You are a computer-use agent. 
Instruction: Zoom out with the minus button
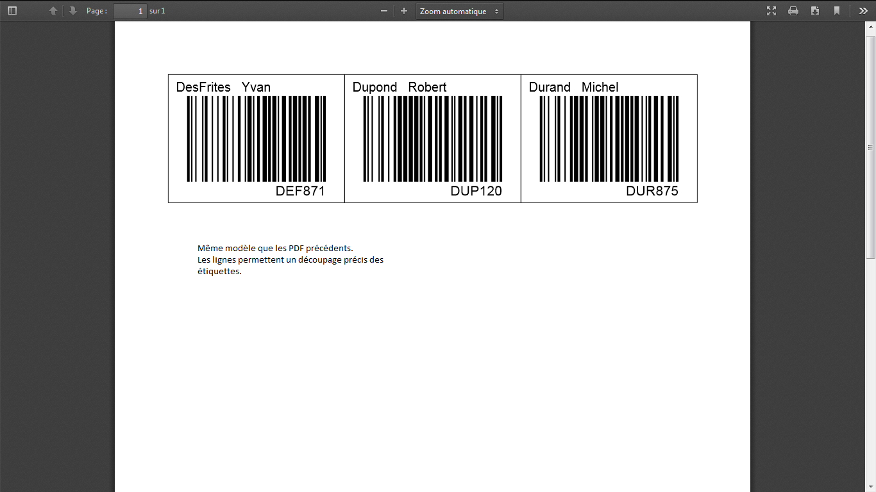[384, 11]
